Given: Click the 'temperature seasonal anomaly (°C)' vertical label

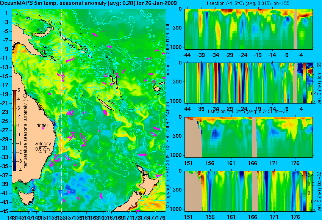Looking at the screenshot, I should (x=25, y=131).
